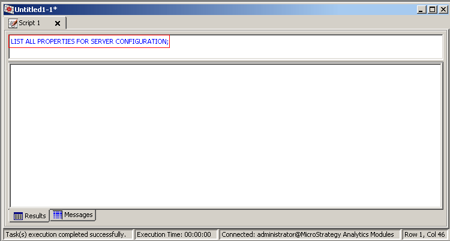Click the Row 1, Col 46 indicator
This screenshot has width=450, height=241.
point(425,234)
